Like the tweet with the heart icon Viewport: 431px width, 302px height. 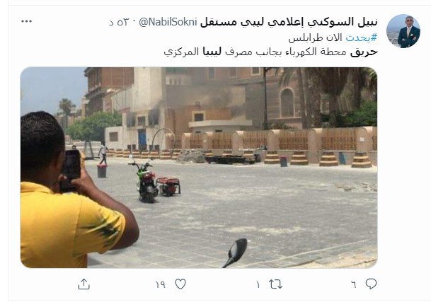(x=180, y=284)
